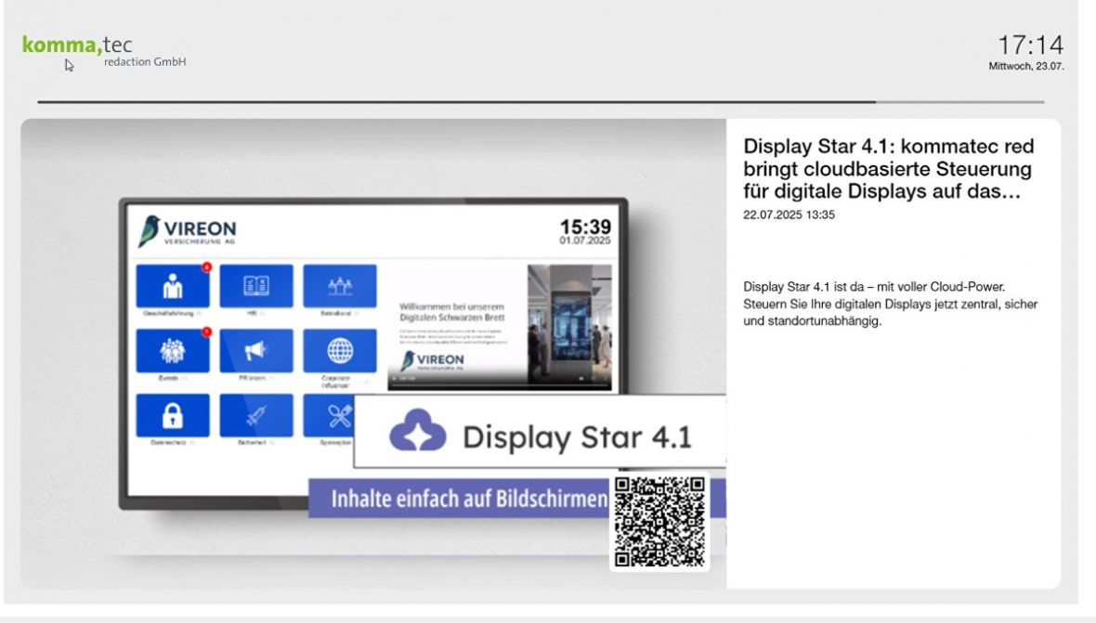Select the HR handbook icon
Viewport: 1096px width, 623px height.
click(x=258, y=283)
